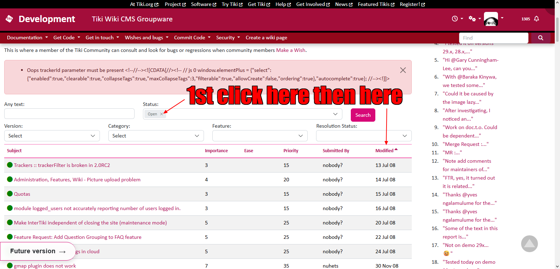Open the "Note add comments" comment link
The height and width of the screenshot is (269, 560).
point(467,165)
